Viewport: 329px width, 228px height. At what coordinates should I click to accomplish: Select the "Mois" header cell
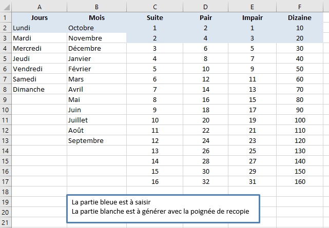click(96, 17)
